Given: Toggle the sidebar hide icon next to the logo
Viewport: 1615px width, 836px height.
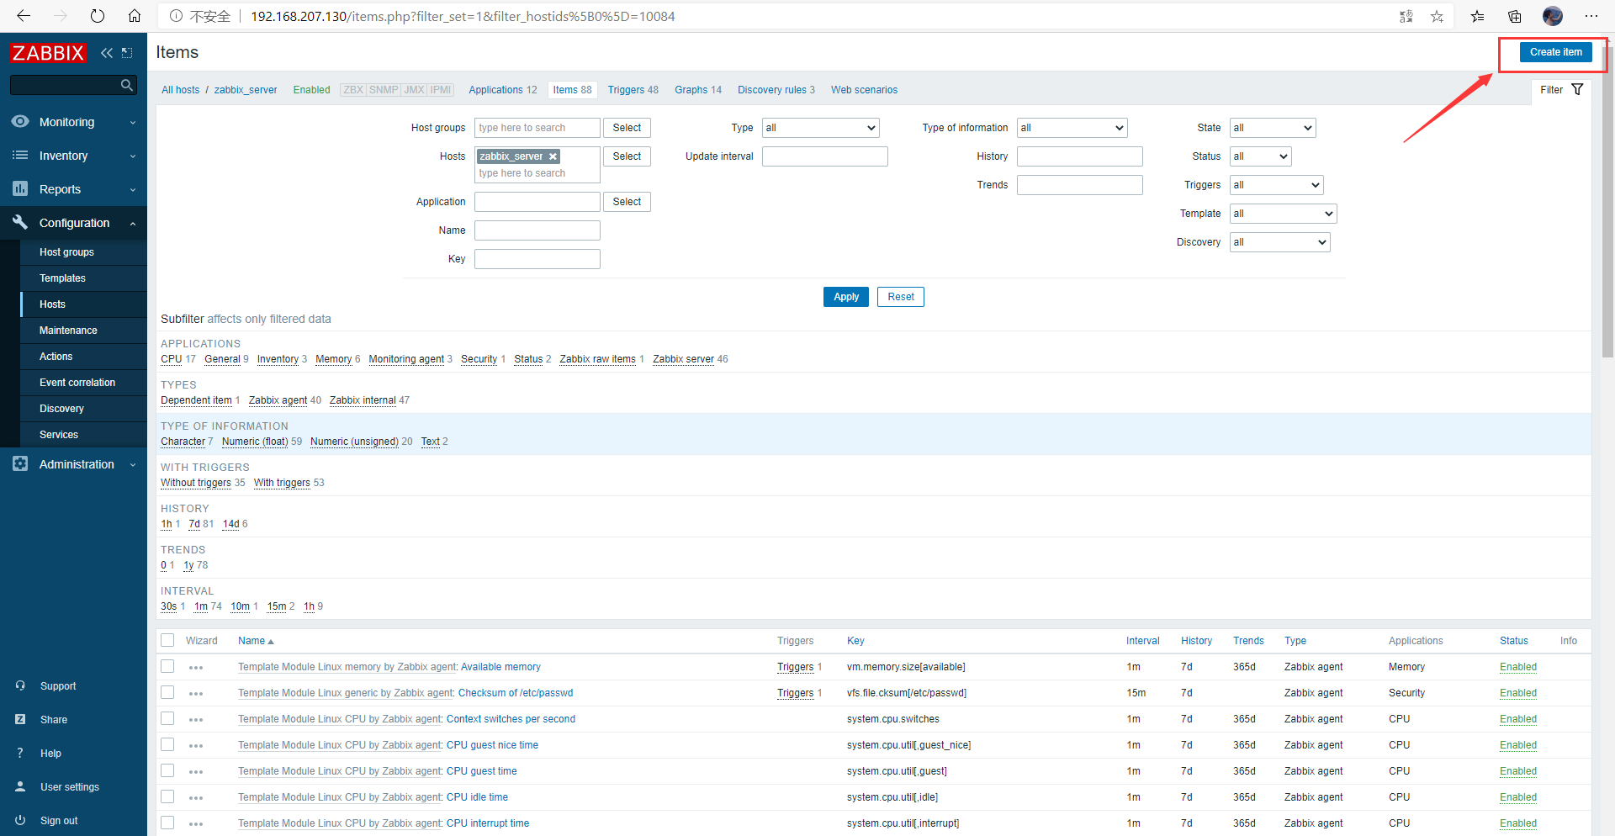Looking at the screenshot, I should pyautogui.click(x=127, y=53).
